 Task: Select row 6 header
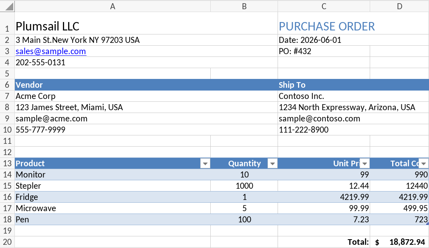pos(7,85)
